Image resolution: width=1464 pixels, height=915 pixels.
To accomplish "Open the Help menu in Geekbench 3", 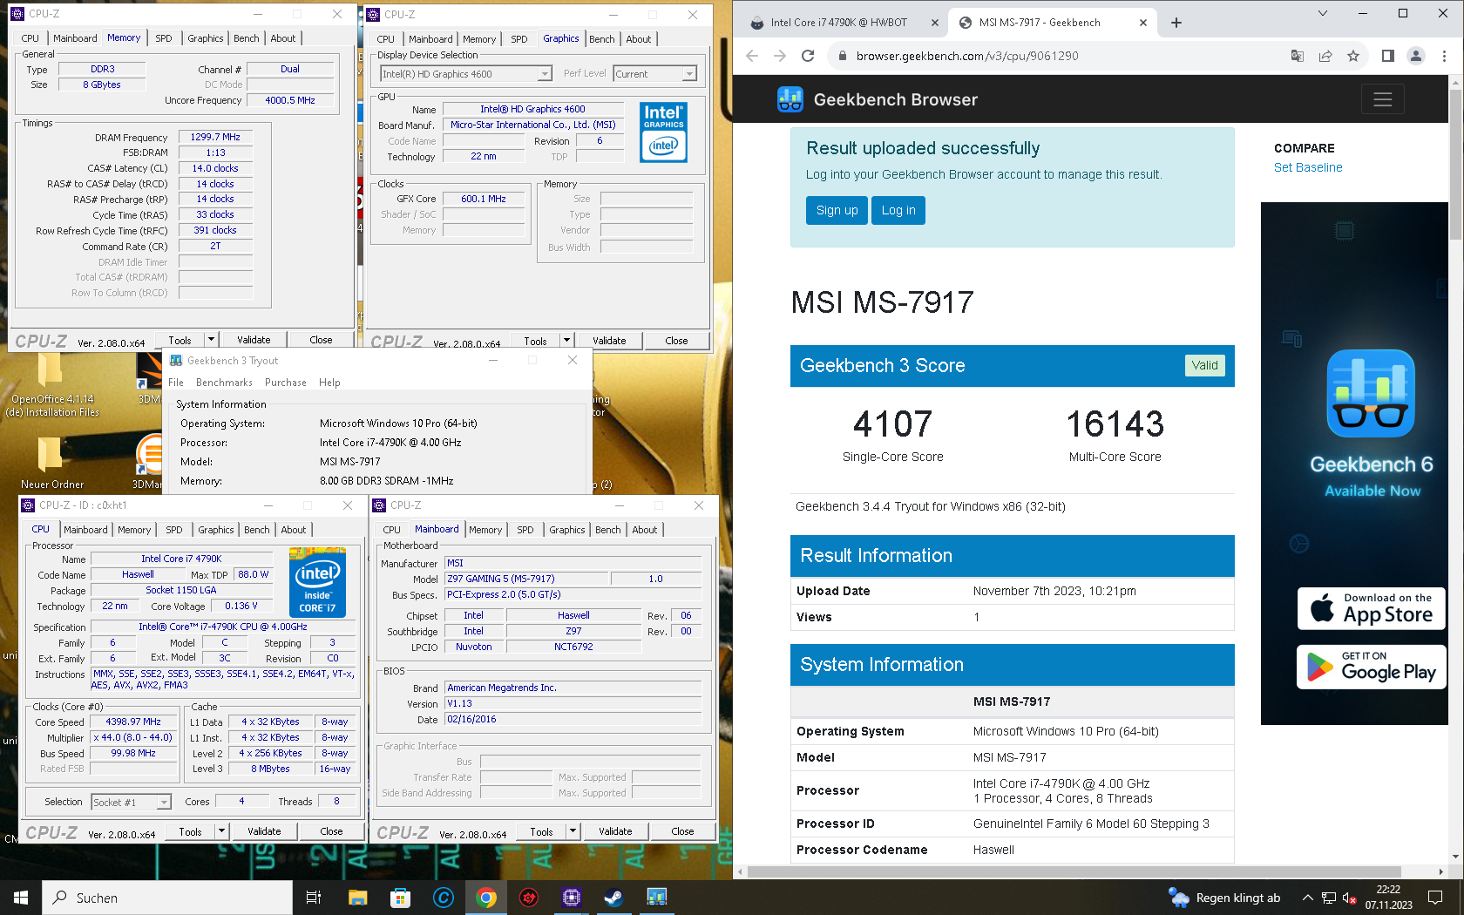I will pyautogui.click(x=329, y=383).
